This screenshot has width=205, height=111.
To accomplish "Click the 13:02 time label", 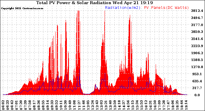I will (x=101, y=105).
